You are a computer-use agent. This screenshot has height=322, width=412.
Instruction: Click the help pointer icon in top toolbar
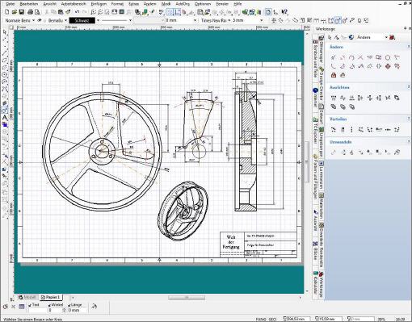coord(284,12)
